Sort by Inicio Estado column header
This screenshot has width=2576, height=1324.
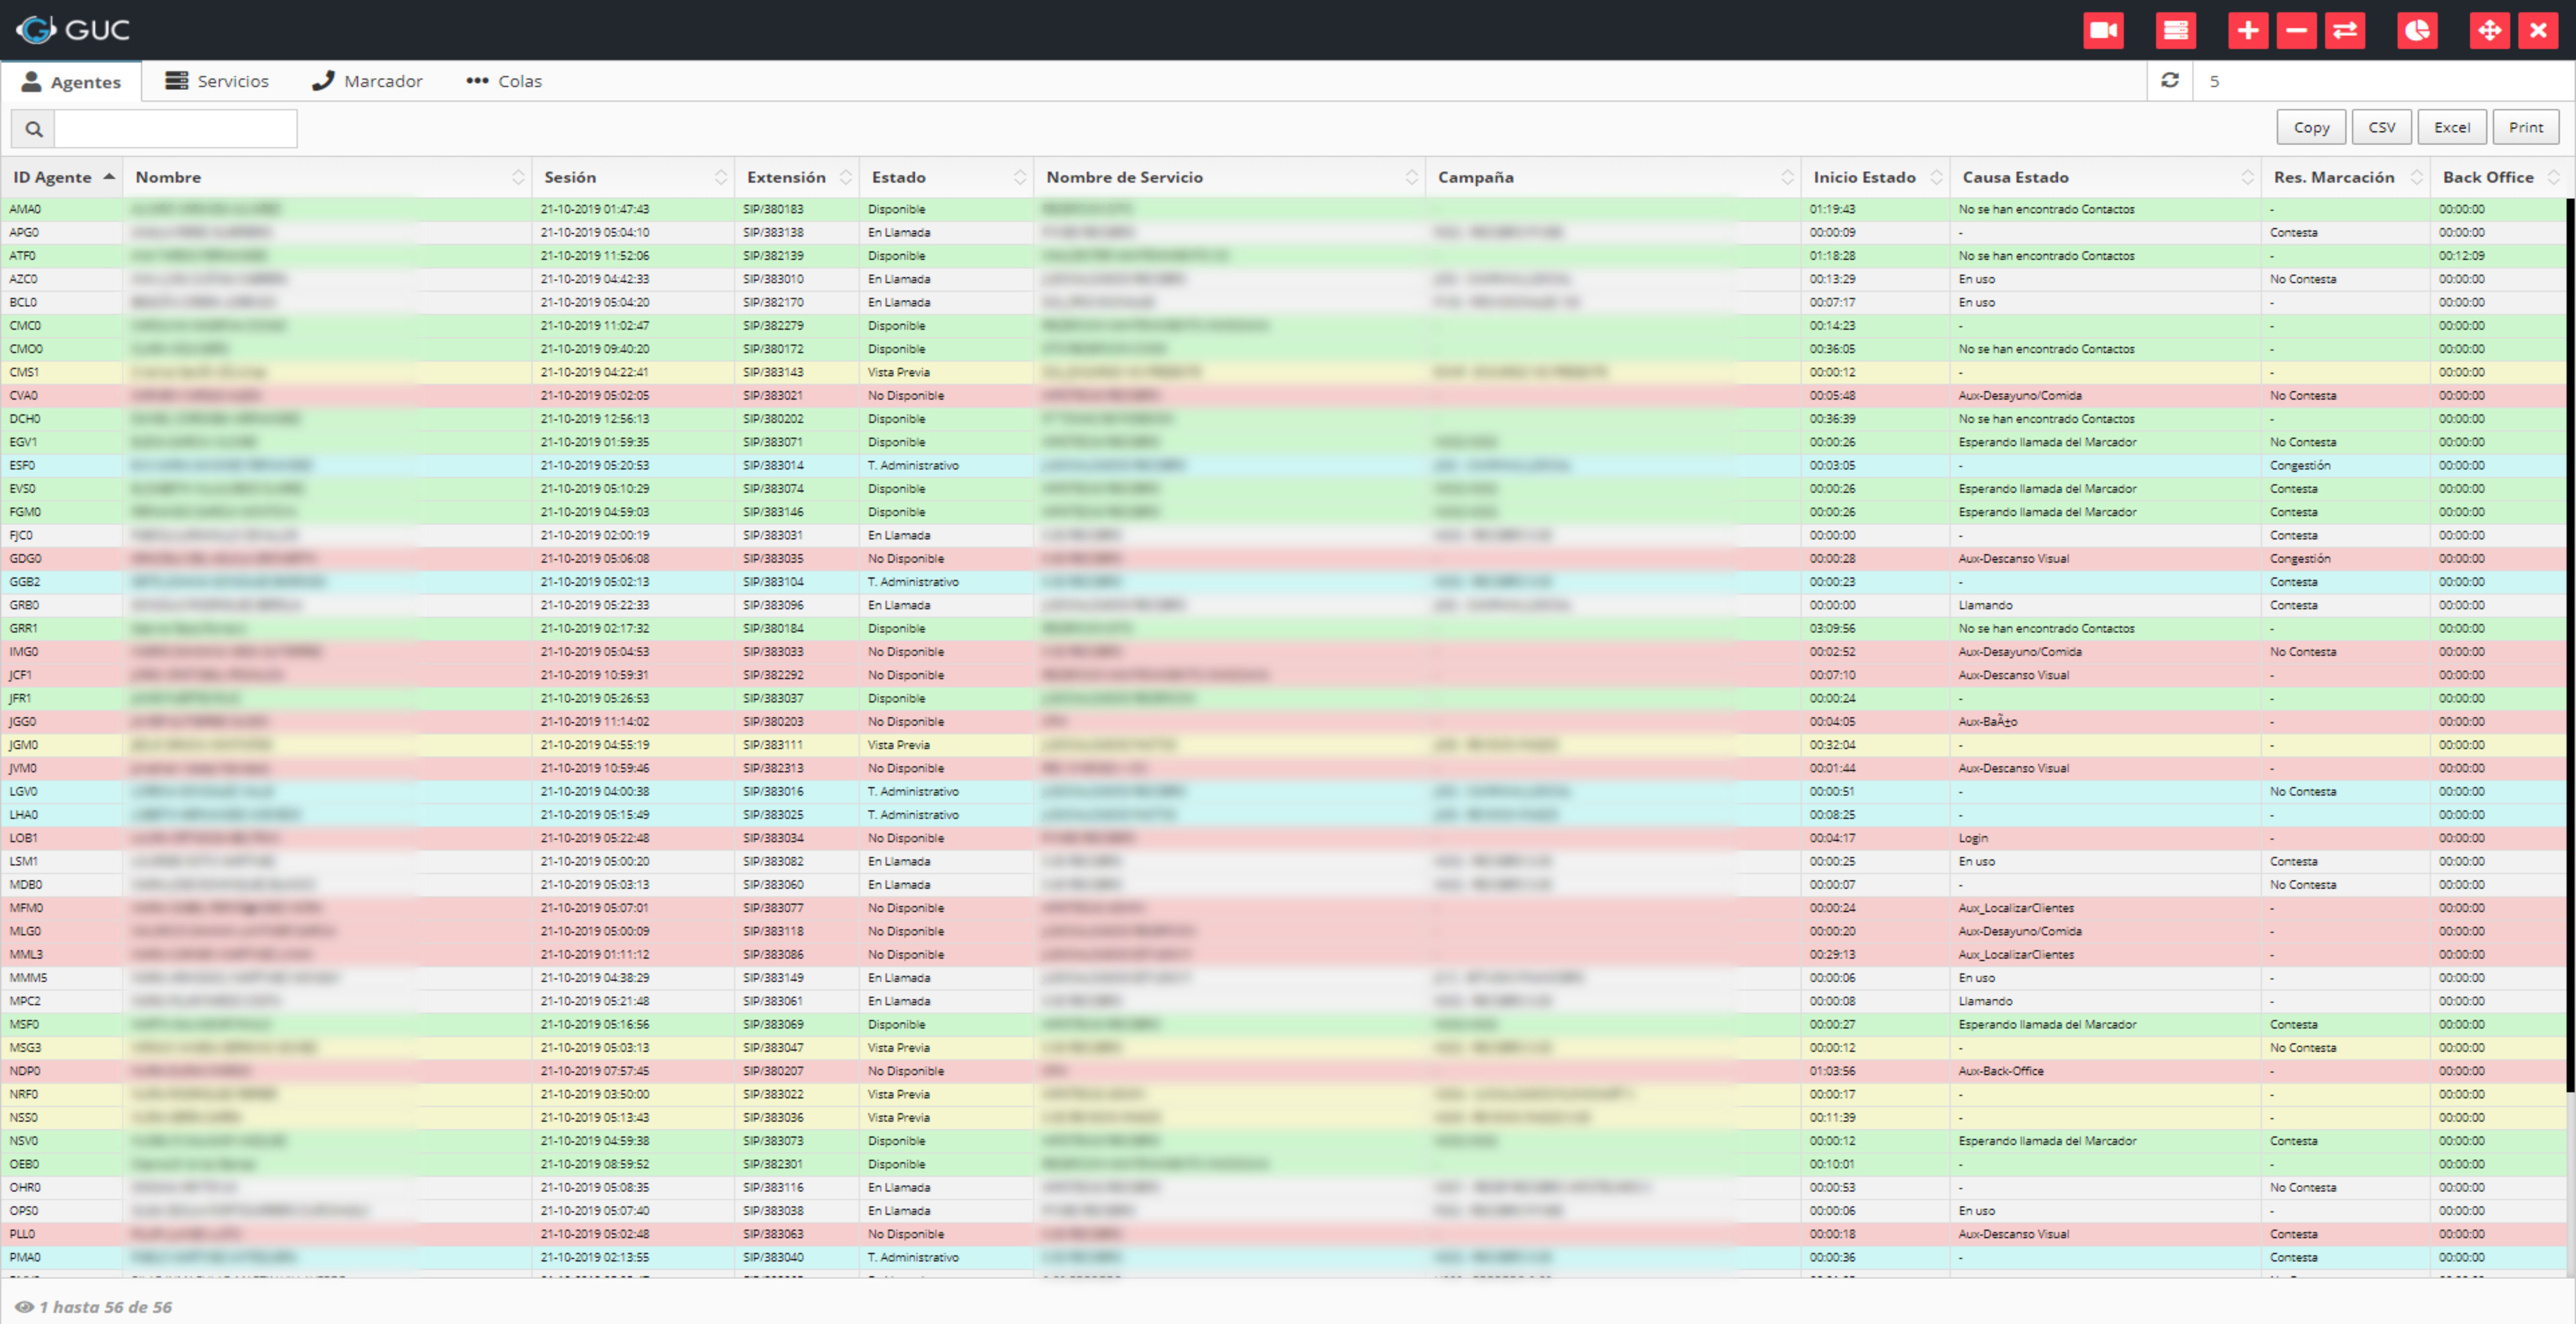point(1876,177)
